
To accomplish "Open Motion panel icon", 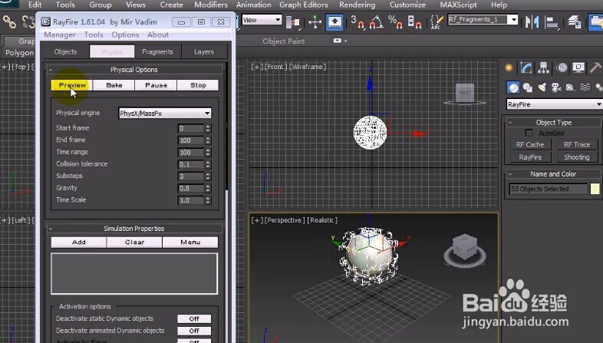I will [562, 68].
